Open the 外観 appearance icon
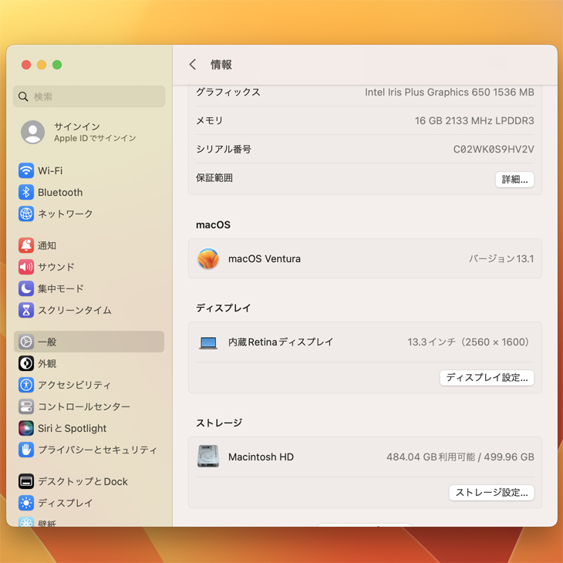The height and width of the screenshot is (563, 563). click(x=26, y=363)
